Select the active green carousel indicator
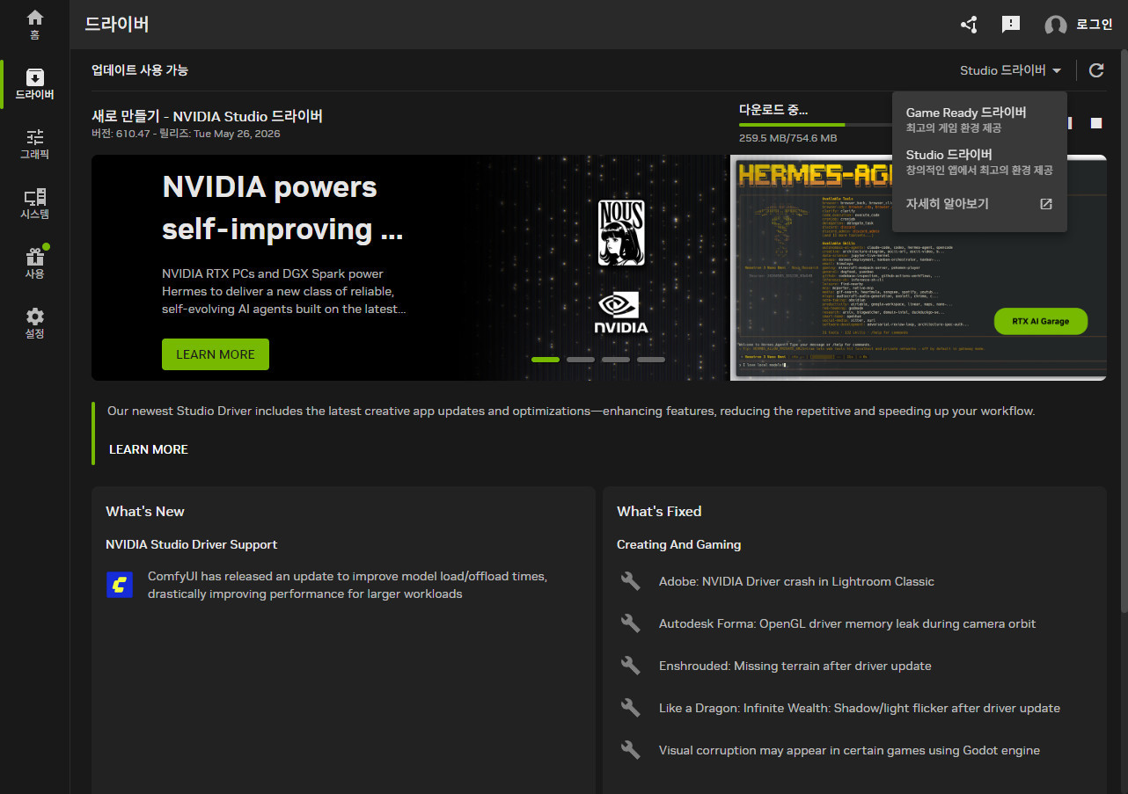 [x=546, y=360]
